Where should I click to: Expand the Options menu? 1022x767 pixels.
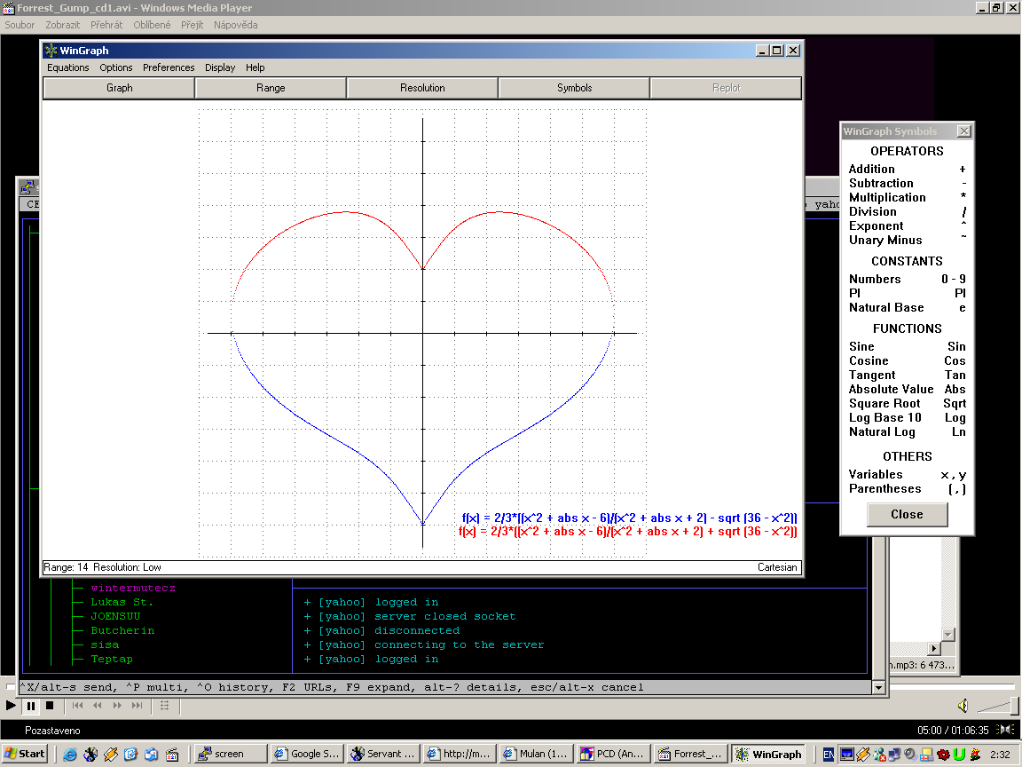[115, 67]
